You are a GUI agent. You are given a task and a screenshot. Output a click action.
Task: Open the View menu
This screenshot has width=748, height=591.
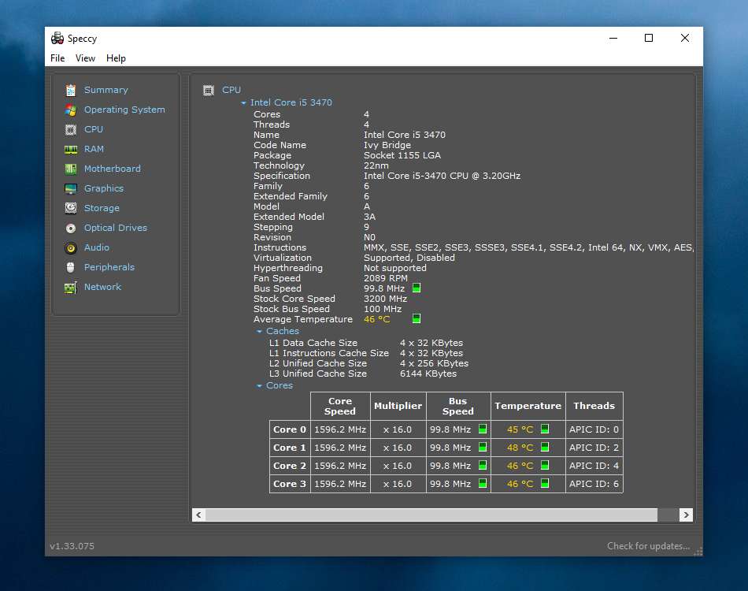point(85,58)
